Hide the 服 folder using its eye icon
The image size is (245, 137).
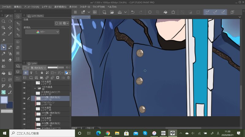pos(24,88)
